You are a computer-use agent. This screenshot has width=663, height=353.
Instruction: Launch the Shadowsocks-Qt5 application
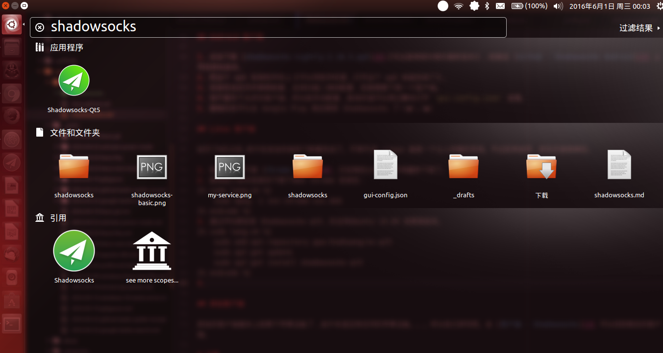(x=74, y=89)
